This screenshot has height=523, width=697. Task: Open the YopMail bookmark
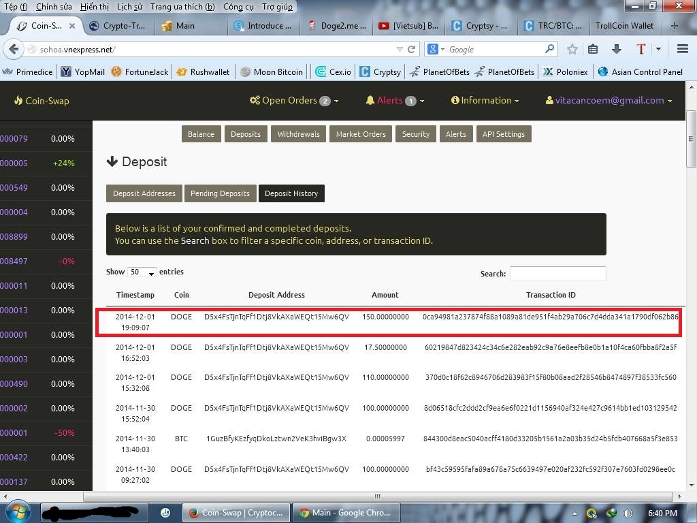point(83,72)
